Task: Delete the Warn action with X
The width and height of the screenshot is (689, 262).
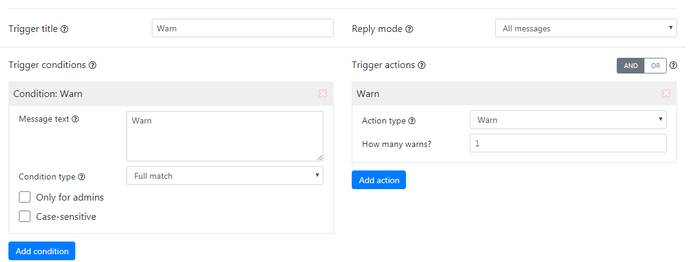Action: 666,93
